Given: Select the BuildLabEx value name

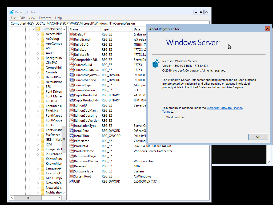Looking at the screenshot, I should pyautogui.click(x=82, y=54).
